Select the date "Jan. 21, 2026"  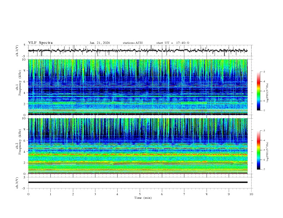[100, 43]
